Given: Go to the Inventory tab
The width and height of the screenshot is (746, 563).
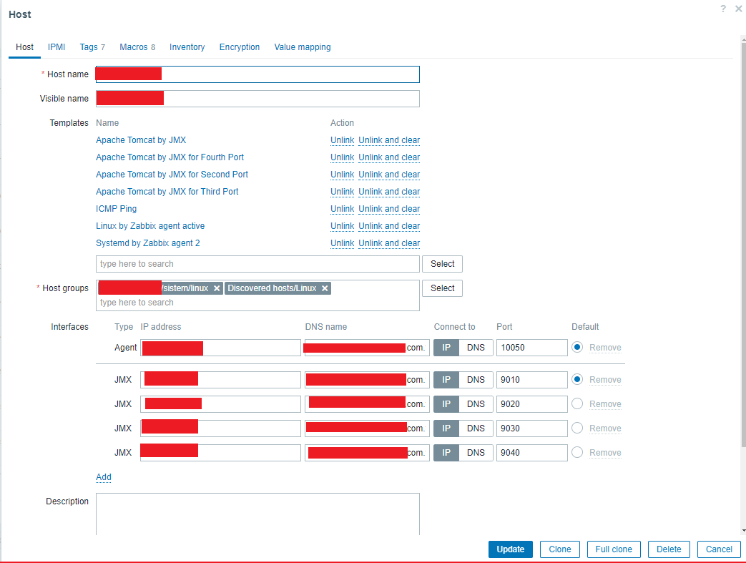Looking at the screenshot, I should (x=187, y=47).
